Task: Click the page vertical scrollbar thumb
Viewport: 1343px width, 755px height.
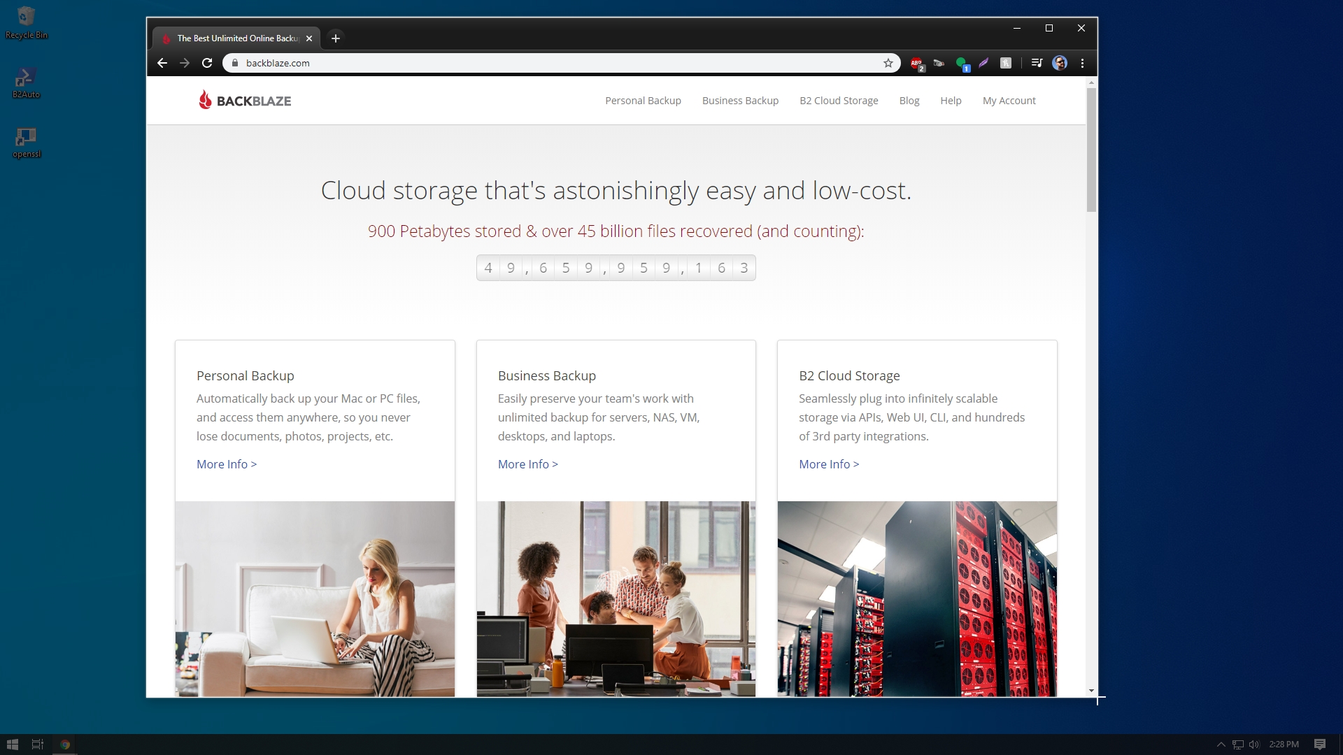Action: pos(1091,150)
